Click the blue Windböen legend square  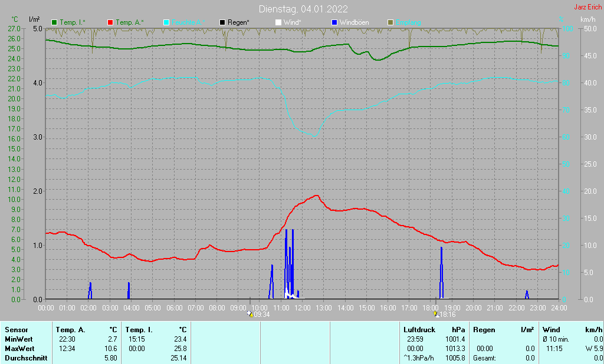[x=334, y=22]
